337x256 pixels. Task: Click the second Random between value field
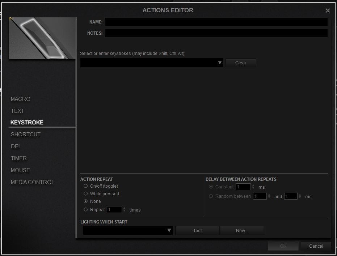pyautogui.click(x=291, y=196)
